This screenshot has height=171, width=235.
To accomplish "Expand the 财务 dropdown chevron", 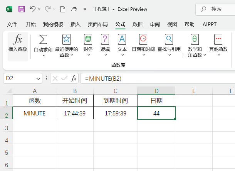I will tap(89, 55).
